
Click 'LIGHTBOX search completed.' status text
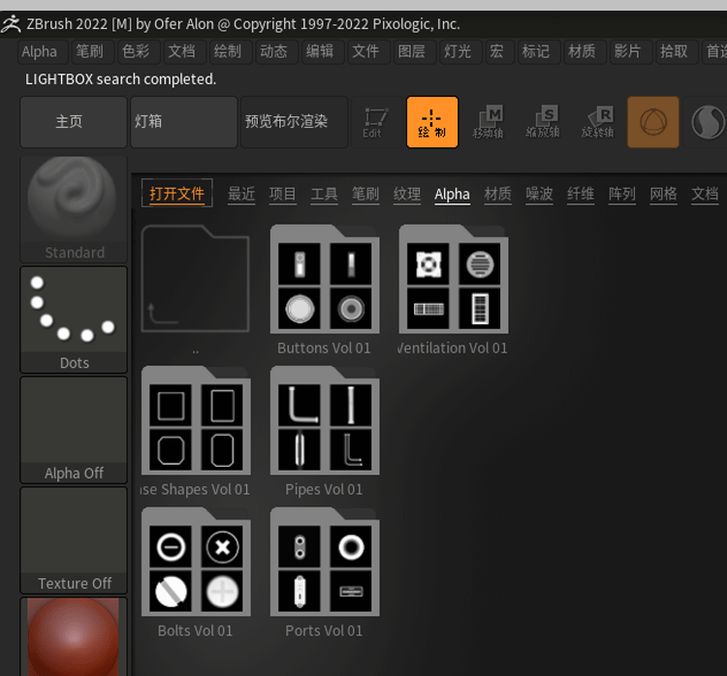click(x=120, y=79)
